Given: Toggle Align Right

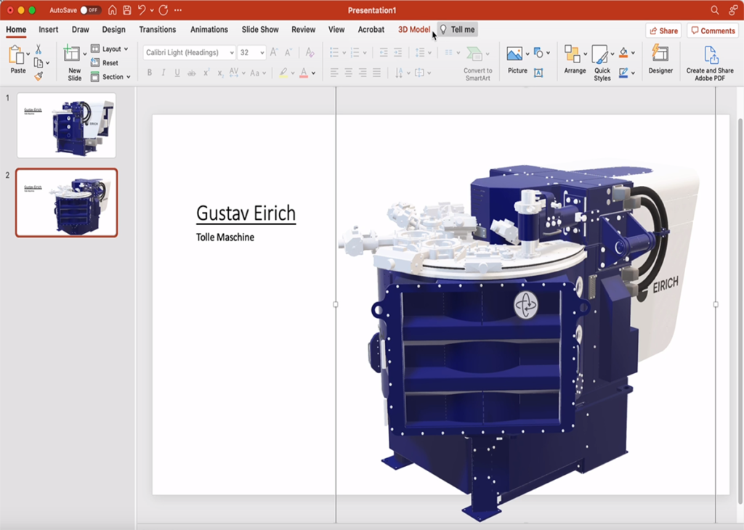Looking at the screenshot, I should pos(363,73).
